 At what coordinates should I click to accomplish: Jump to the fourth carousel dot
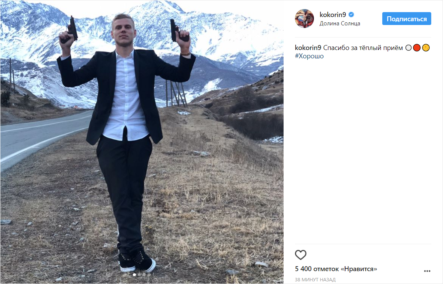[149, 275]
